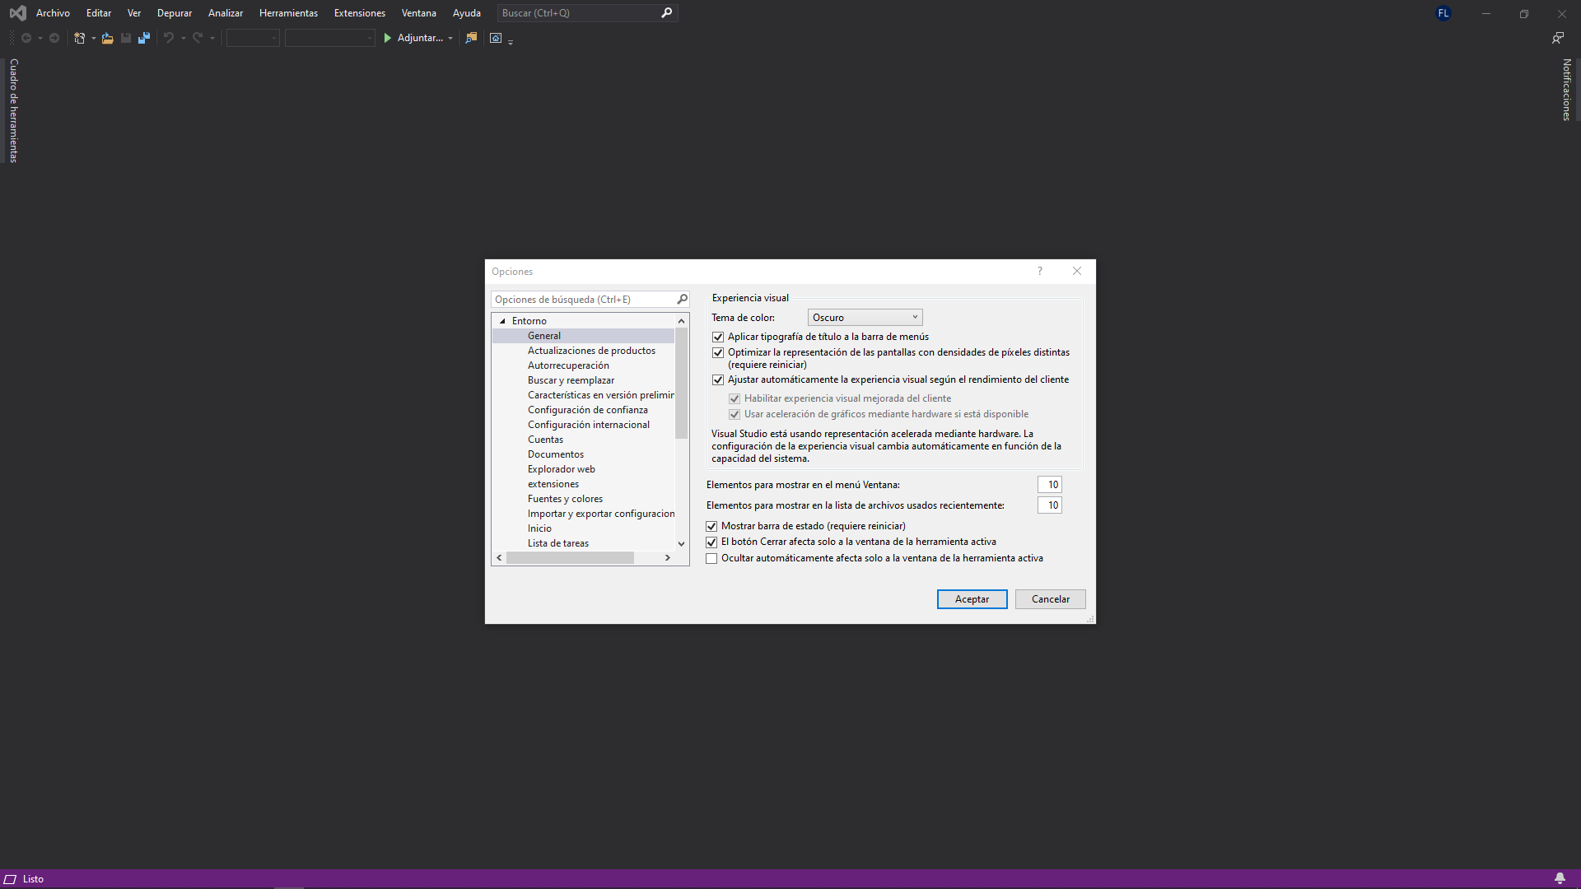
Task: Click the options tree horizontal scrollbar thumb
Action: 570,558
